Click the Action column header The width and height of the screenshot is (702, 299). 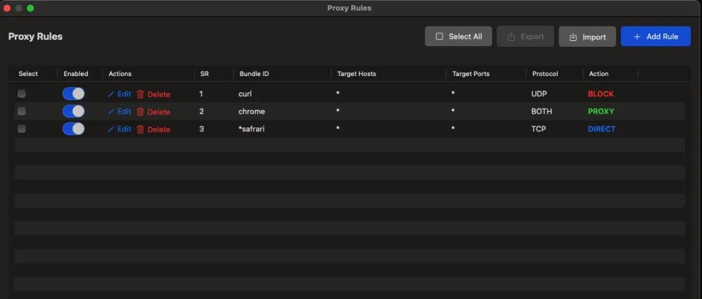pos(599,74)
